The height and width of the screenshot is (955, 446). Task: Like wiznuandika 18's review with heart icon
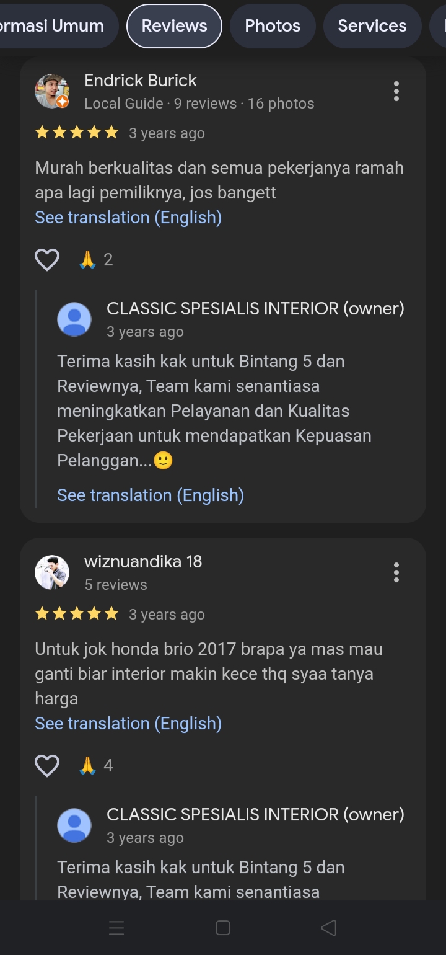pos(47,766)
